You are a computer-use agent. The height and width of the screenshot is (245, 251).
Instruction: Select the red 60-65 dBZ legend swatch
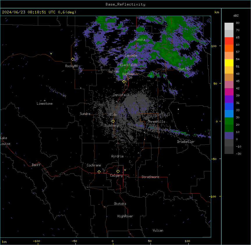229,41
